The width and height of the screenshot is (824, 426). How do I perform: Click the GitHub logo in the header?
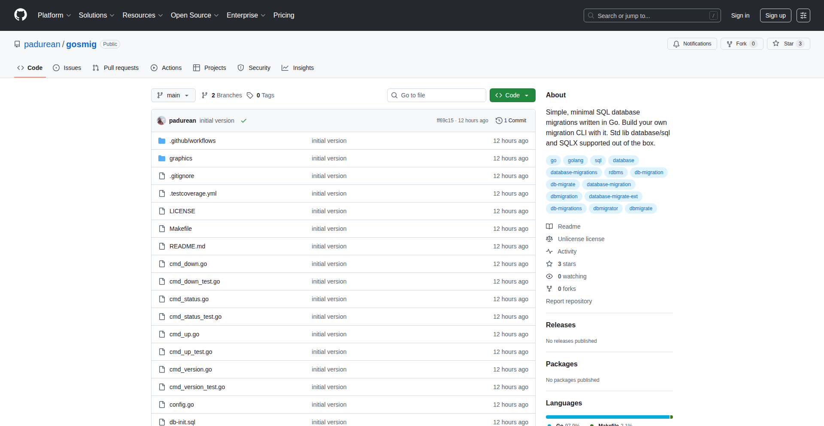20,15
